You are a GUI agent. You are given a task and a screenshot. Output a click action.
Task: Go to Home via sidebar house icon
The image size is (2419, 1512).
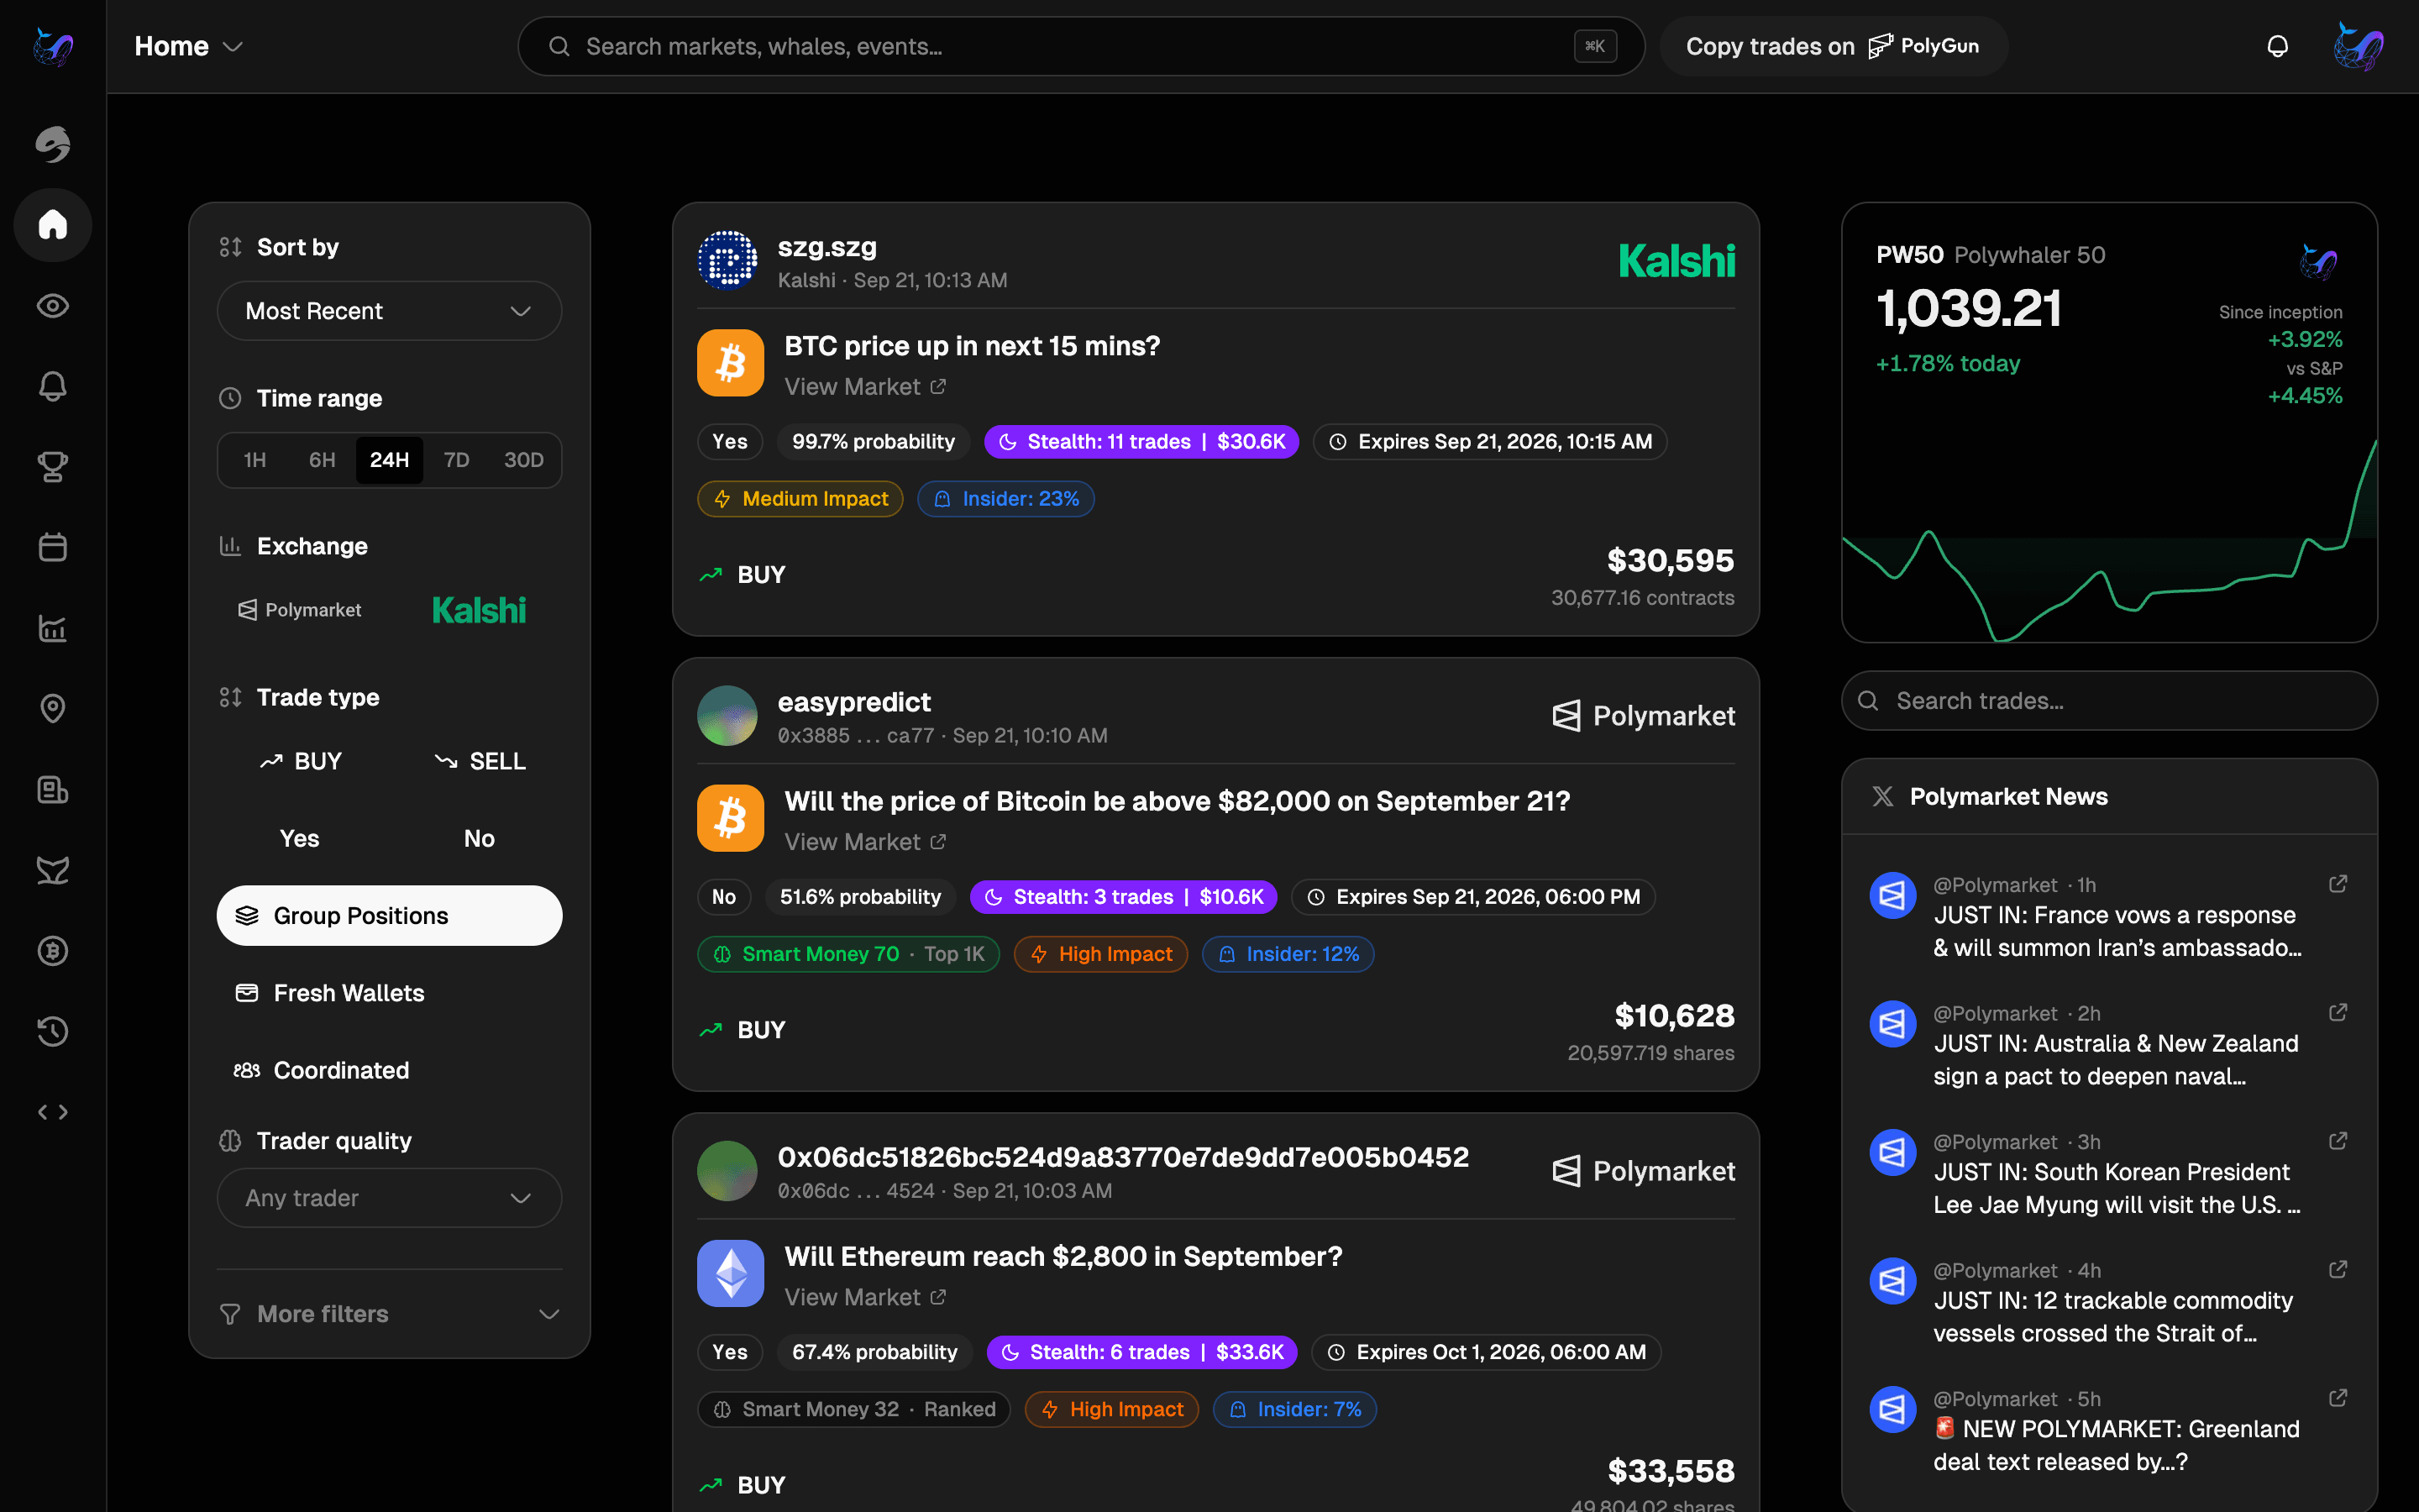click(53, 225)
